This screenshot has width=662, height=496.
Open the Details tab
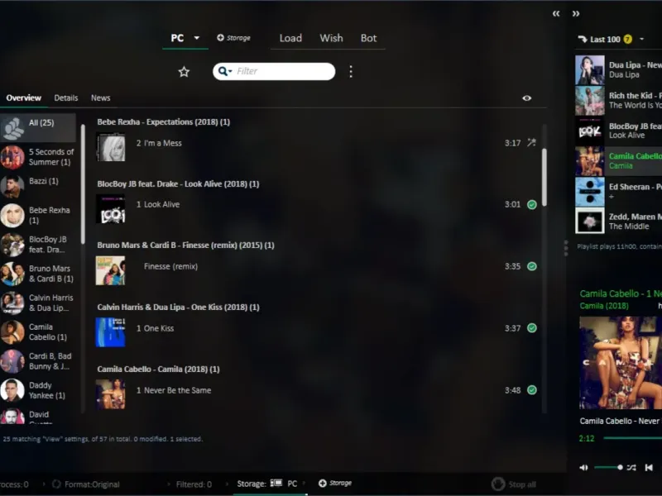66,98
